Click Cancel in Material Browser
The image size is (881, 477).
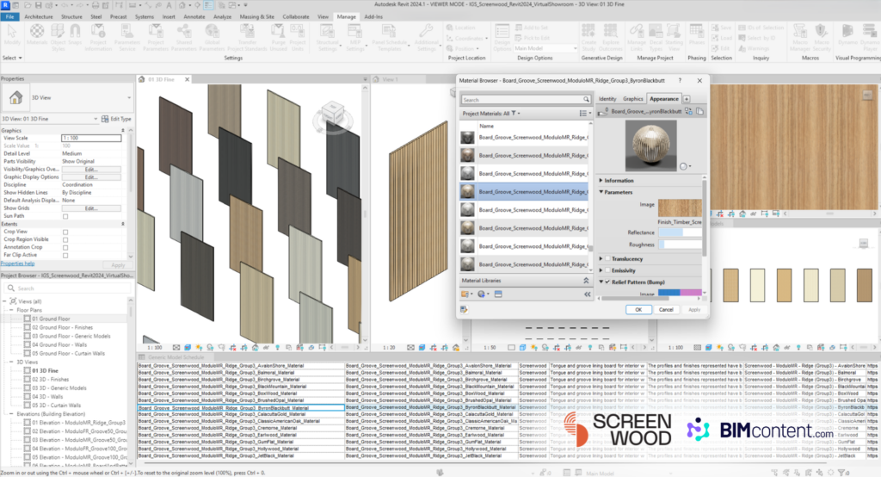[666, 310]
